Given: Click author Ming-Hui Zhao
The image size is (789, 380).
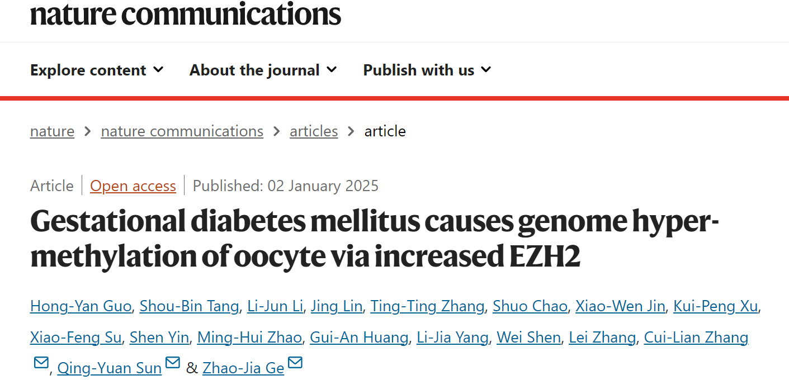Looking at the screenshot, I should [249, 338].
